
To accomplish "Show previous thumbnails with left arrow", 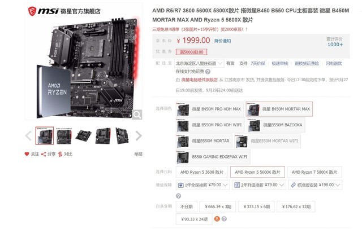I will pyautogui.click(x=28, y=135).
